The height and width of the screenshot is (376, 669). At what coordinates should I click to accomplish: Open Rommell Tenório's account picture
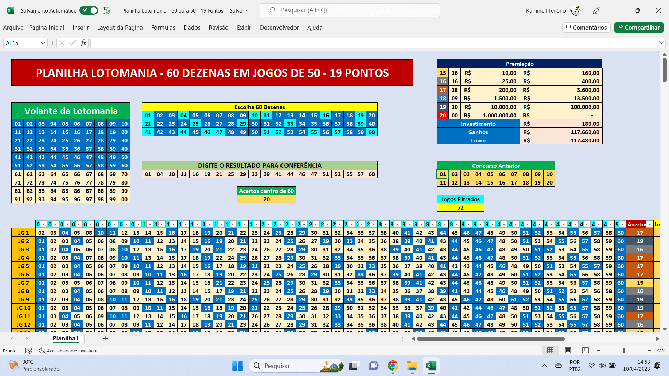(576, 10)
